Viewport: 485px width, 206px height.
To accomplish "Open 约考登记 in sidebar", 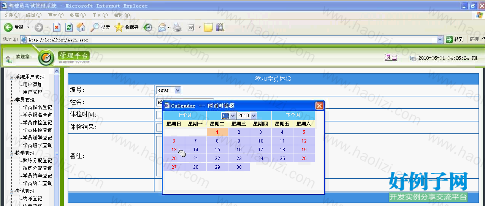I will point(33,198).
